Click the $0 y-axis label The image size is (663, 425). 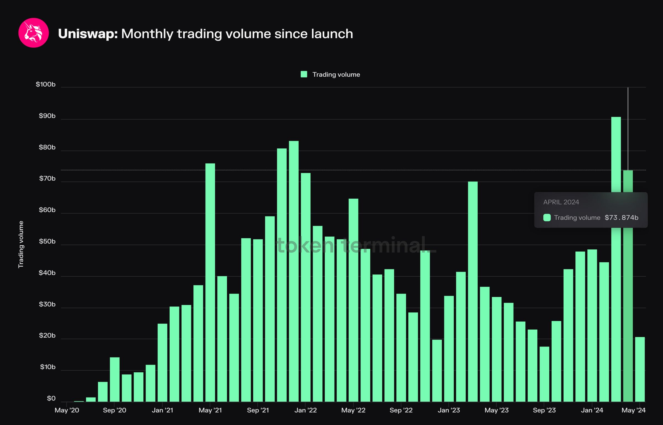[51, 399]
